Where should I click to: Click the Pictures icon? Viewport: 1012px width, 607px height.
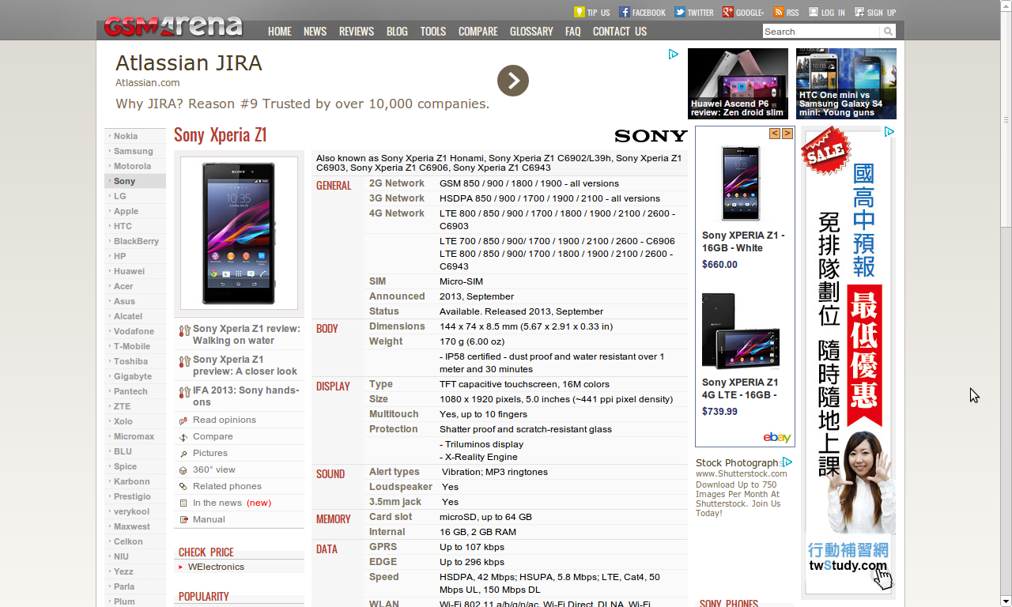(183, 454)
